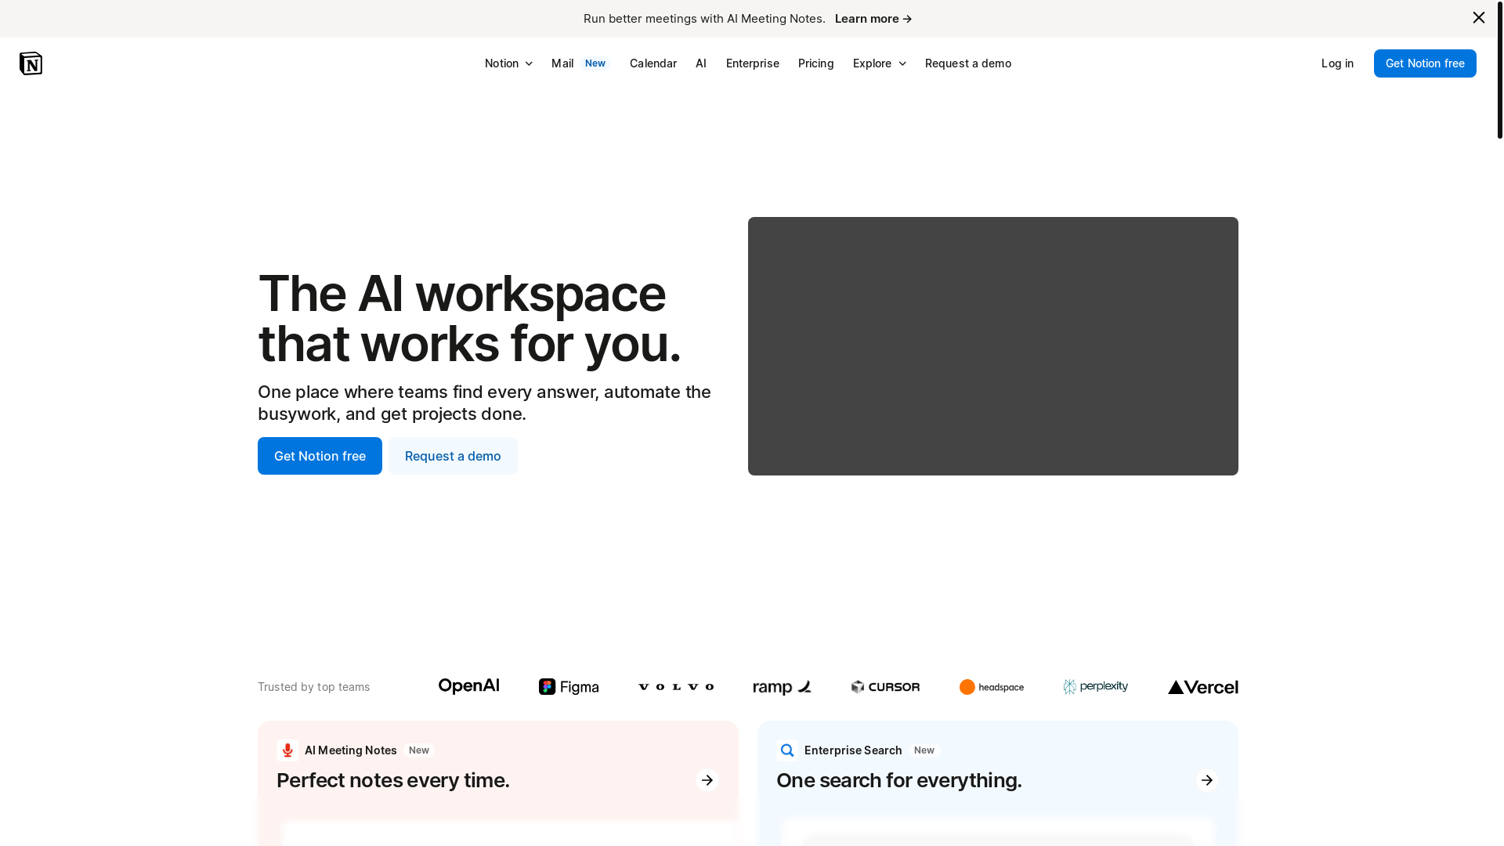Expand the Explore dropdown menu
Screen dimensions: 1504x846
coord(879,63)
